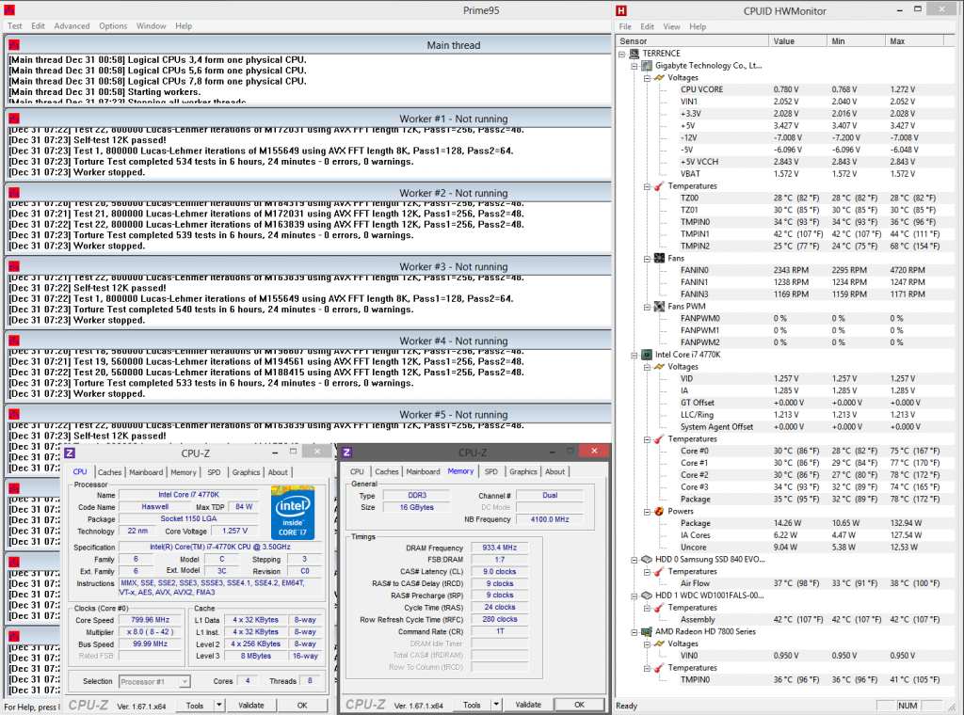Viewport: 964px width, 715px height.
Task: Click the Powers flame icon under Intel Core i7
Action: pyautogui.click(x=659, y=511)
